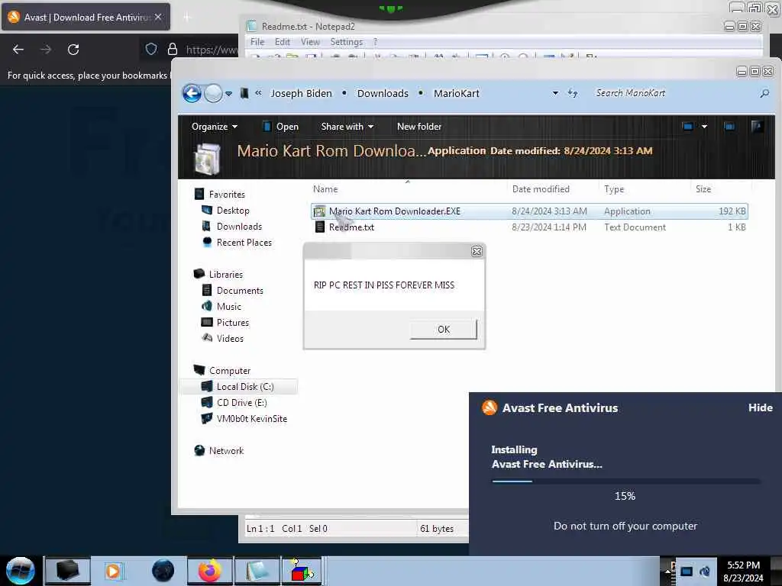Image resolution: width=782 pixels, height=586 pixels.
Task: Click the large application icon in details header
Action: [208, 159]
